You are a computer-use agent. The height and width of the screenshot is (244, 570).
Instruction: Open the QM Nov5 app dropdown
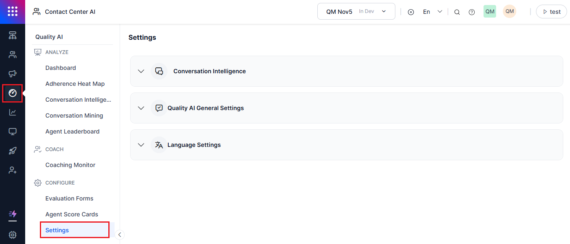coord(356,11)
